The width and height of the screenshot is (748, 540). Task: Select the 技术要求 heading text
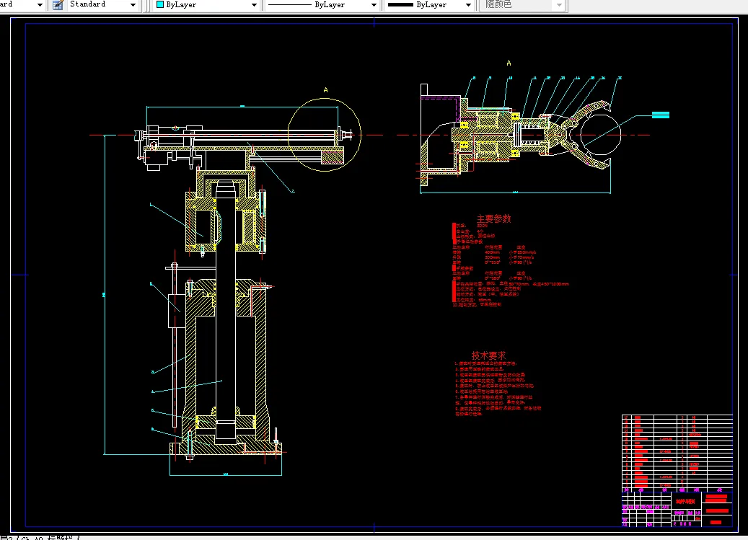click(488, 355)
